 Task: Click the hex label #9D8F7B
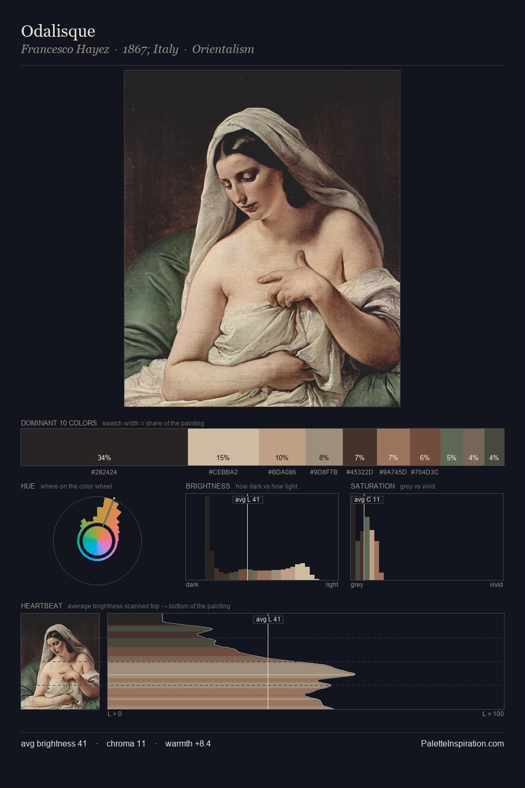click(324, 472)
